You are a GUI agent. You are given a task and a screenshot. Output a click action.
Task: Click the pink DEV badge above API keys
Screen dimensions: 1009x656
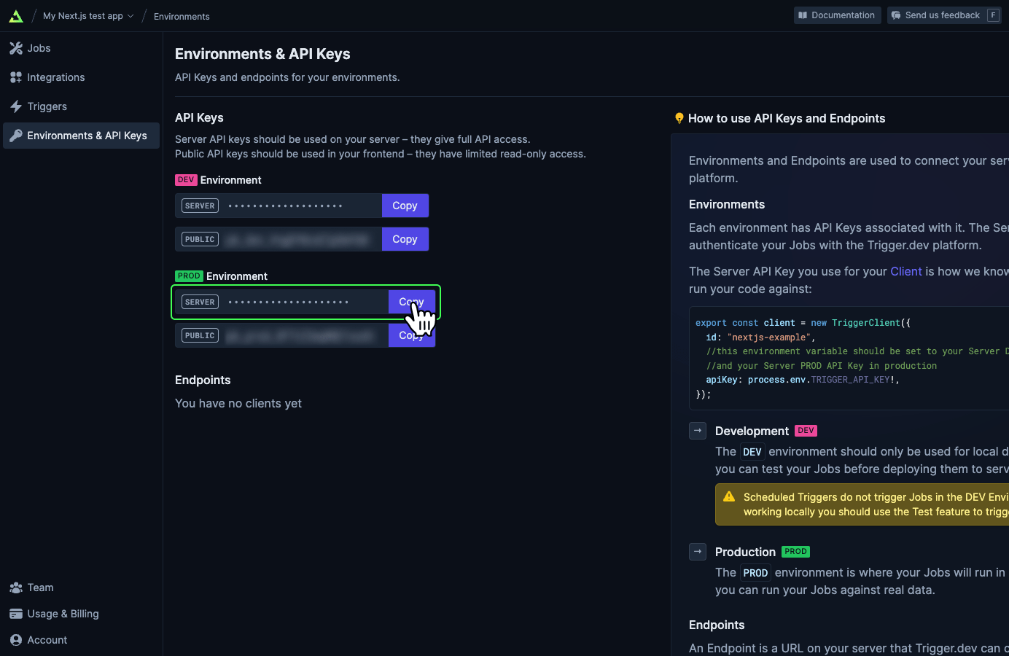(186, 180)
